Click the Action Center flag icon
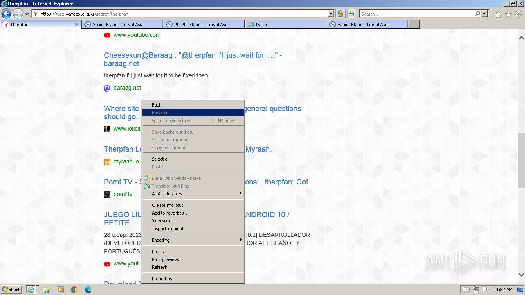Screen dimensions: 525x295 pos(486,290)
